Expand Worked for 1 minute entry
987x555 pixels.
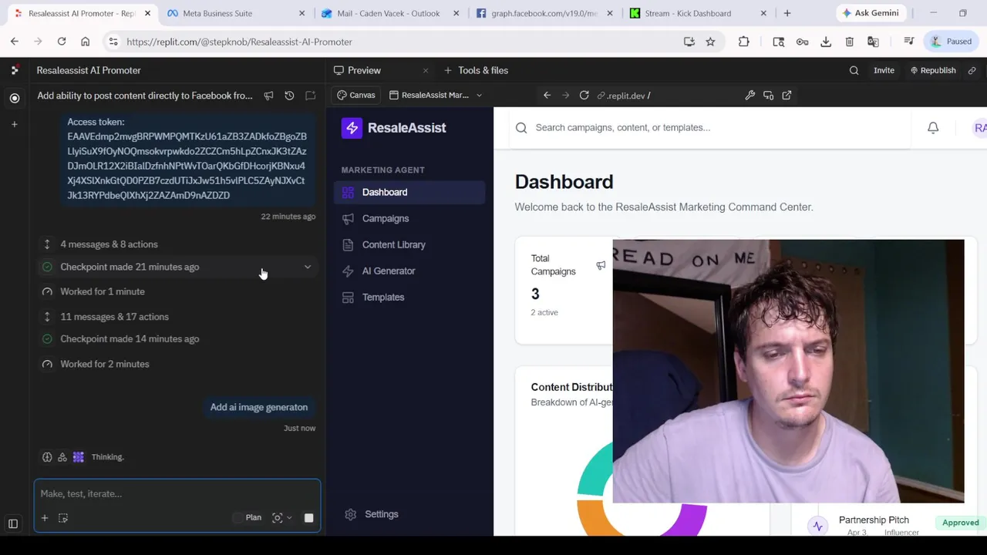pos(102,291)
